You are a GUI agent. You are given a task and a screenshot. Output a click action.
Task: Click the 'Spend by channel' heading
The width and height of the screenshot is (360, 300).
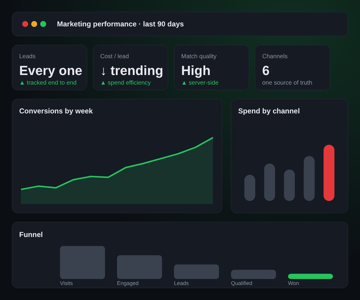tap(269, 111)
